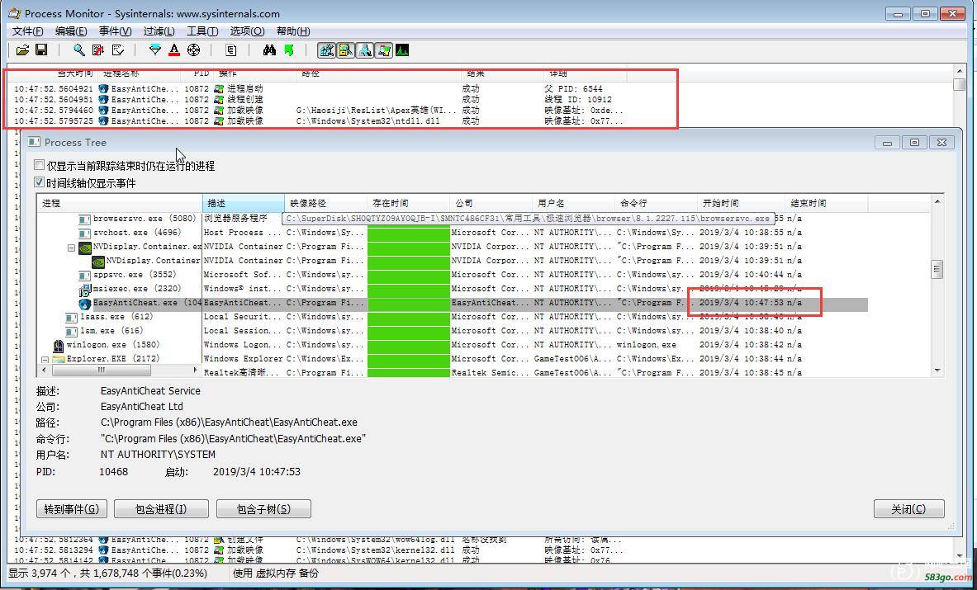Image resolution: width=977 pixels, height=590 pixels.
Task: Enable 仅显示当前跟踪结束时仍在运行的进程 checkbox
Action: 40,166
